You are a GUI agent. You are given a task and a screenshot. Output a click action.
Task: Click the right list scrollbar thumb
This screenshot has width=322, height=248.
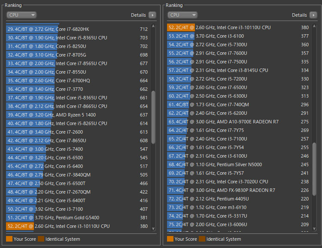pyautogui.click(x=314, y=169)
